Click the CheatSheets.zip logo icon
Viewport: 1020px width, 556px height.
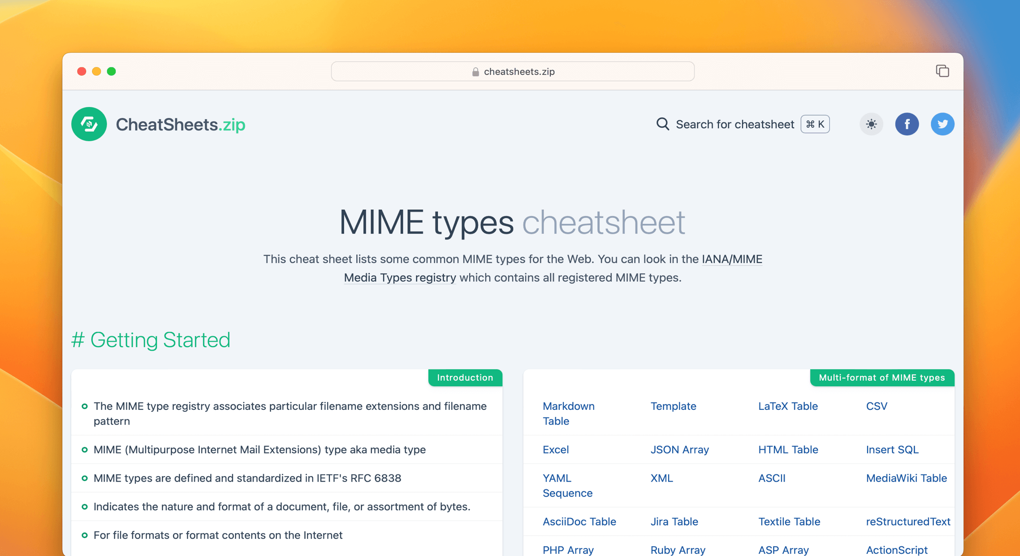(x=89, y=124)
